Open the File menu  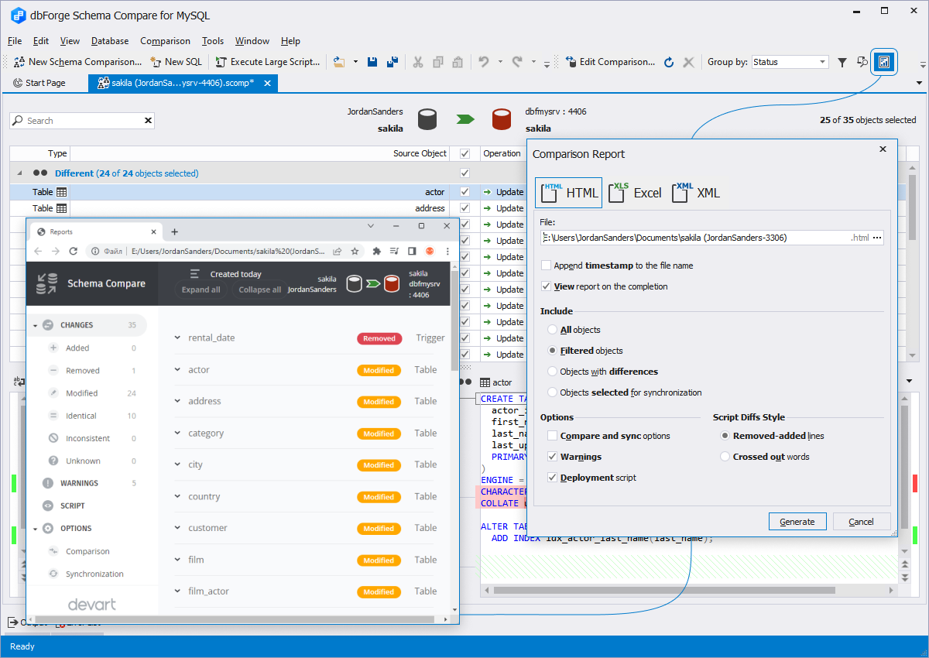point(15,41)
